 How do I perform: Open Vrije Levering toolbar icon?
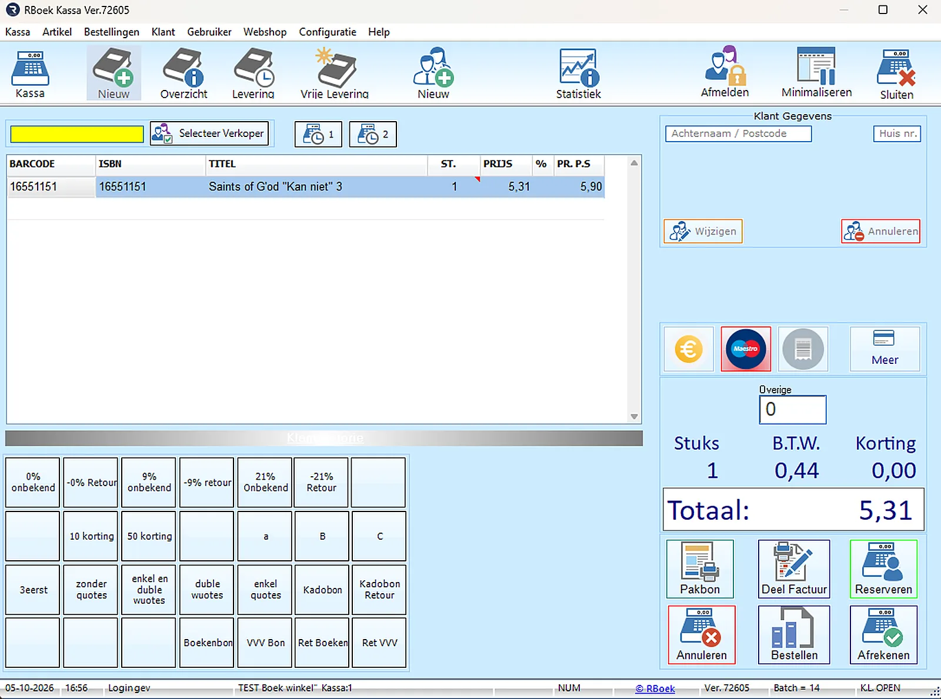point(335,73)
